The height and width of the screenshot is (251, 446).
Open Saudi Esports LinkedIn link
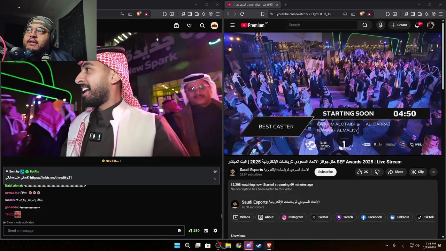(x=400, y=217)
